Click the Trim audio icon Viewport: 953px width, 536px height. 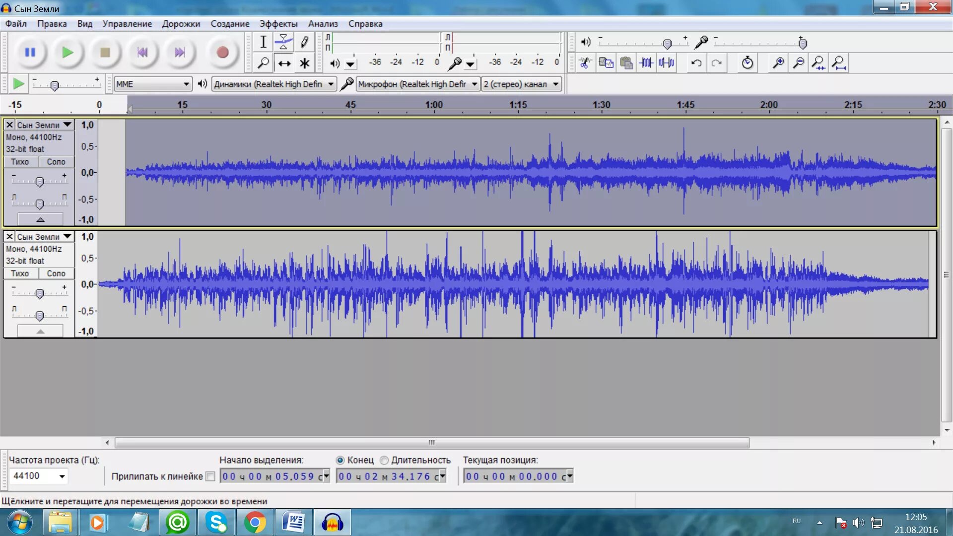point(646,63)
